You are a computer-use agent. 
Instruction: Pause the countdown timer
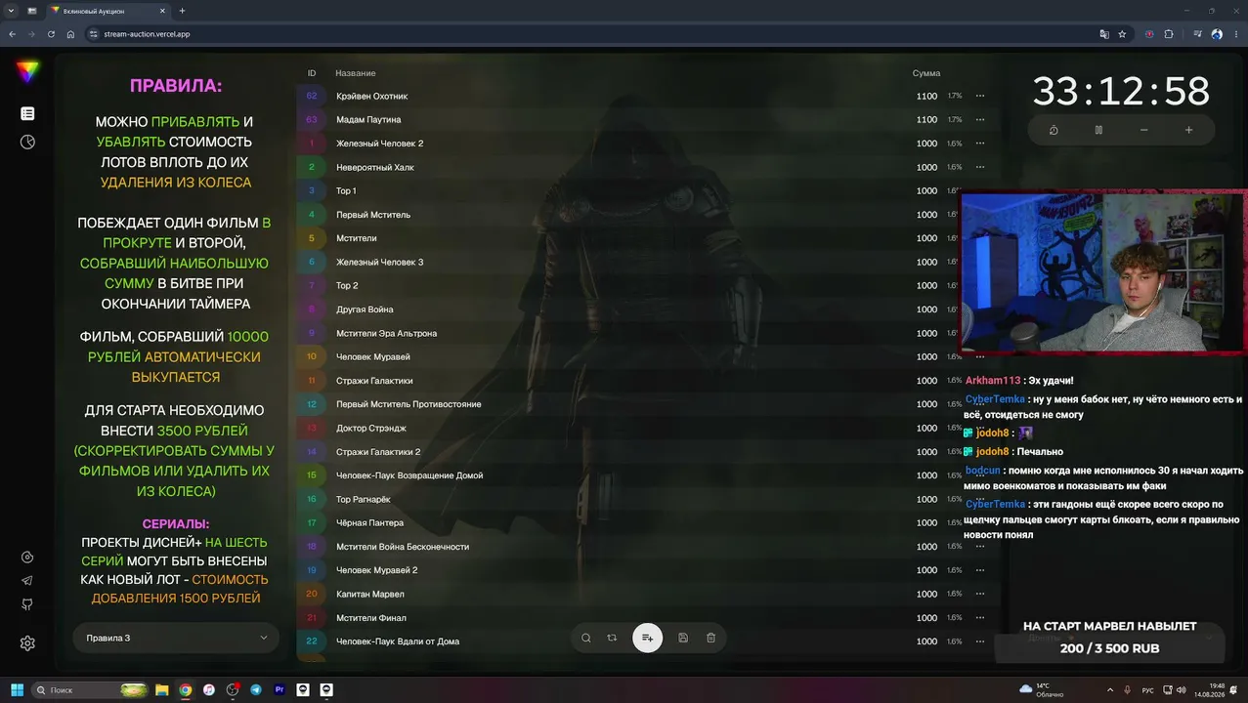[x=1098, y=130]
